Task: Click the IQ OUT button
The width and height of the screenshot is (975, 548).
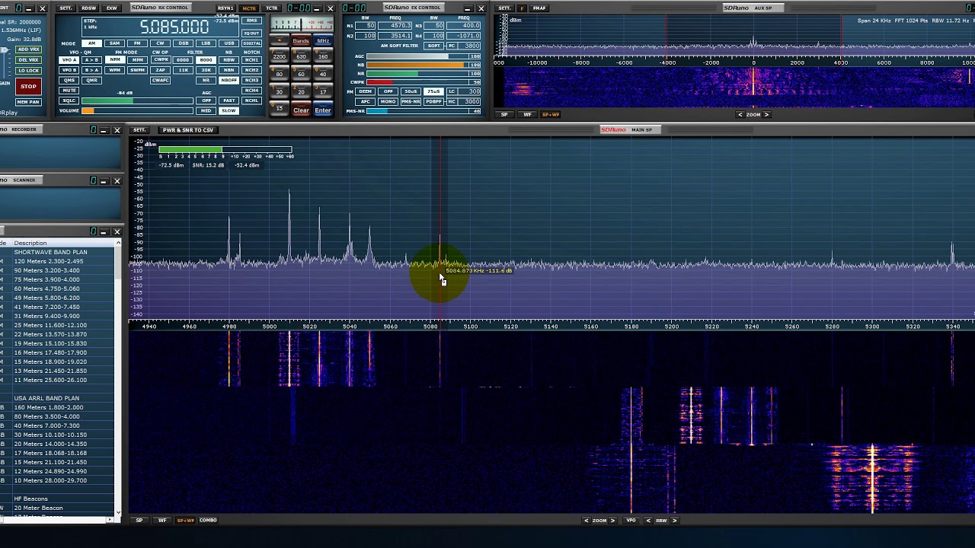Action: pyautogui.click(x=251, y=33)
